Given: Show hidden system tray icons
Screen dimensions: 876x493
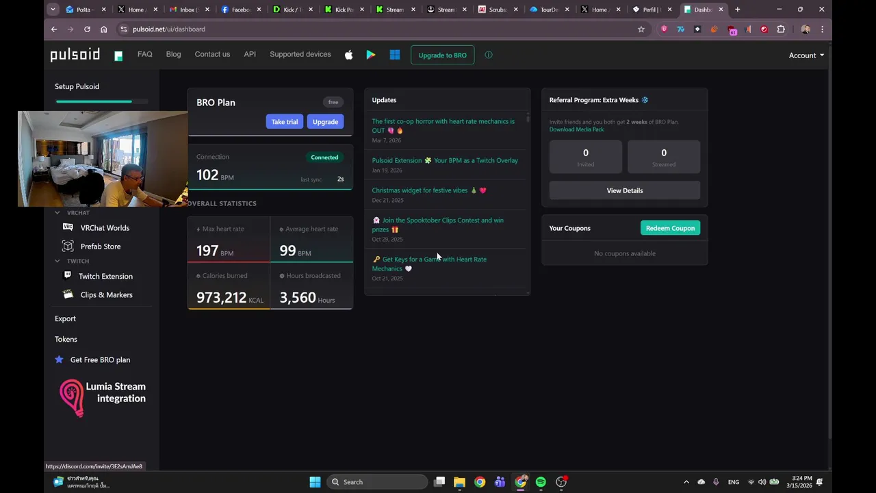Looking at the screenshot, I should coord(686,482).
